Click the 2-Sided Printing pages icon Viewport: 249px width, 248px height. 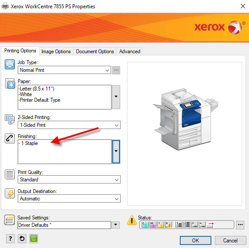tap(10, 119)
